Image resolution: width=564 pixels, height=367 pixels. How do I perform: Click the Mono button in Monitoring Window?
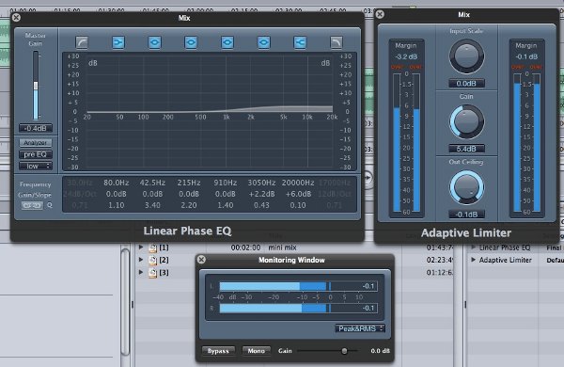pyautogui.click(x=256, y=351)
